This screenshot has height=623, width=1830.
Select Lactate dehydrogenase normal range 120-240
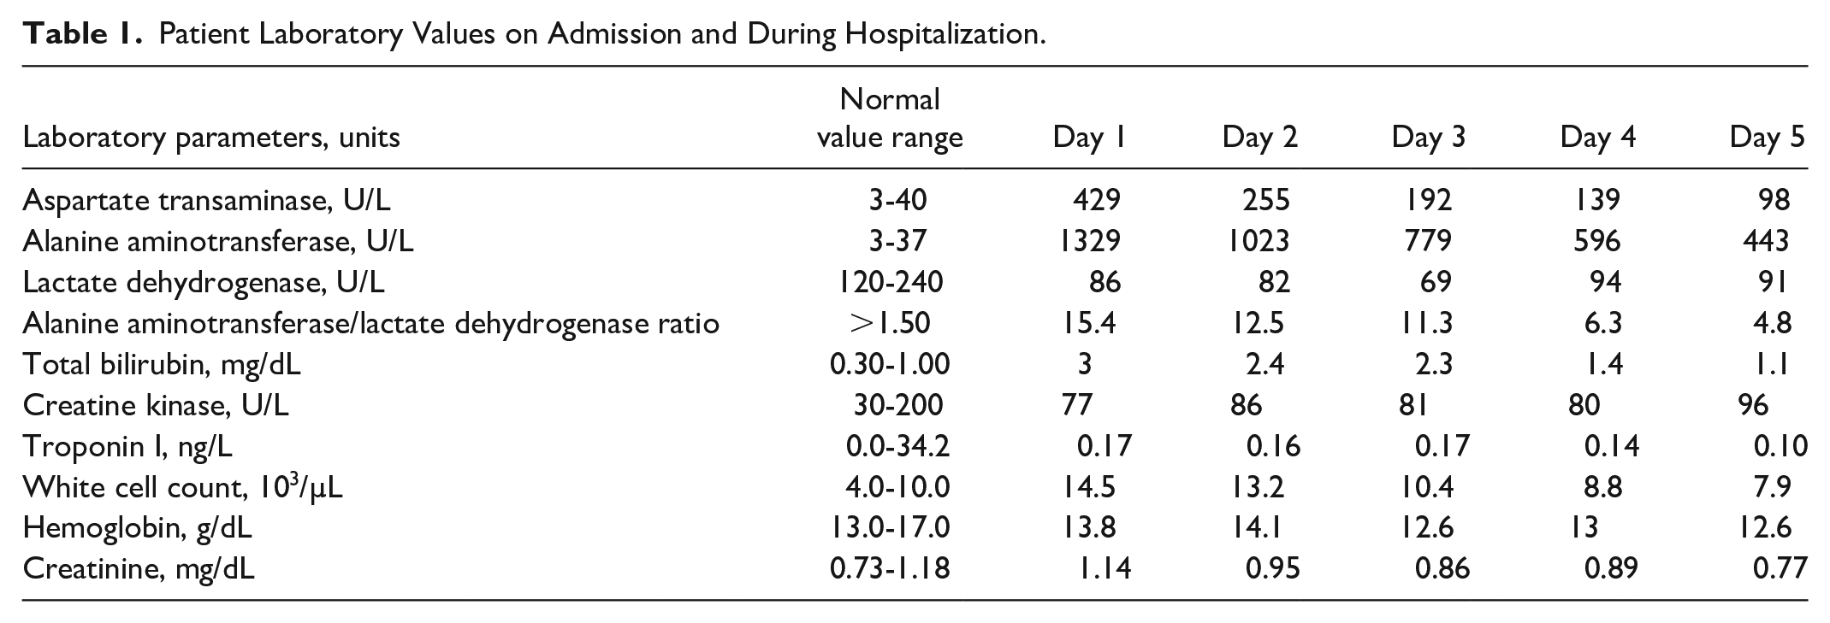890,282
